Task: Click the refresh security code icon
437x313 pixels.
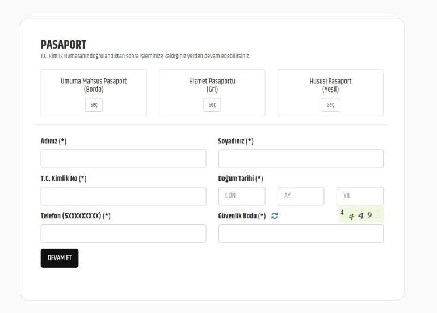Action: 275,216
